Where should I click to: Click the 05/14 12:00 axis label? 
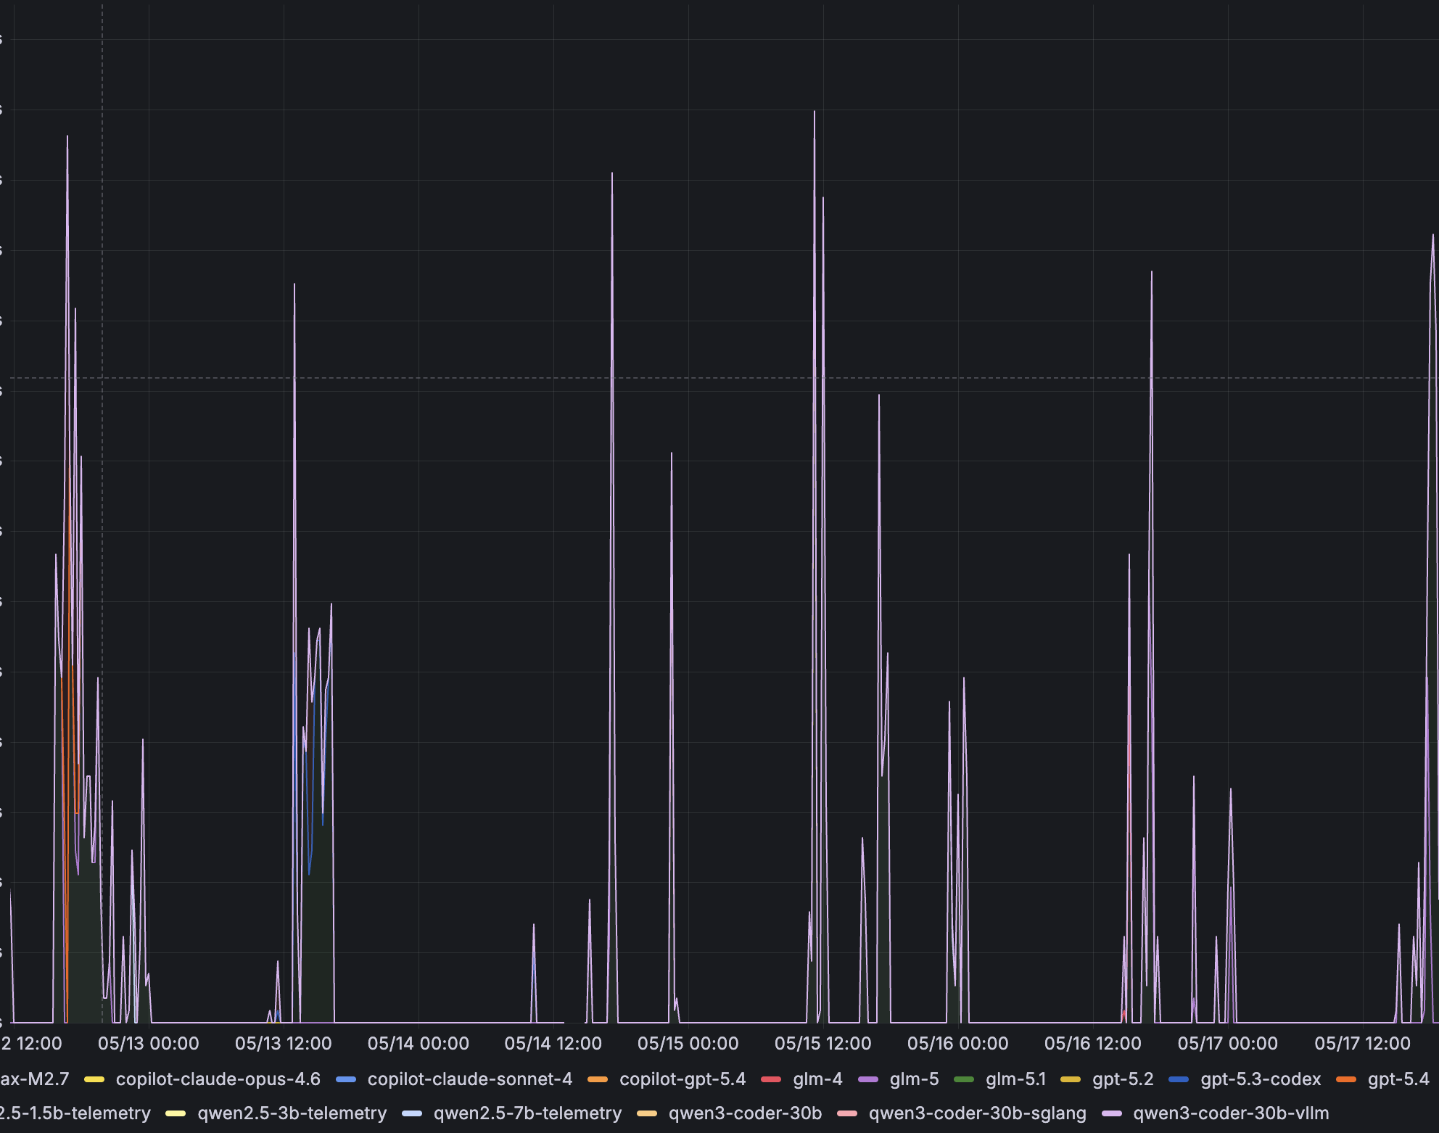553,1044
